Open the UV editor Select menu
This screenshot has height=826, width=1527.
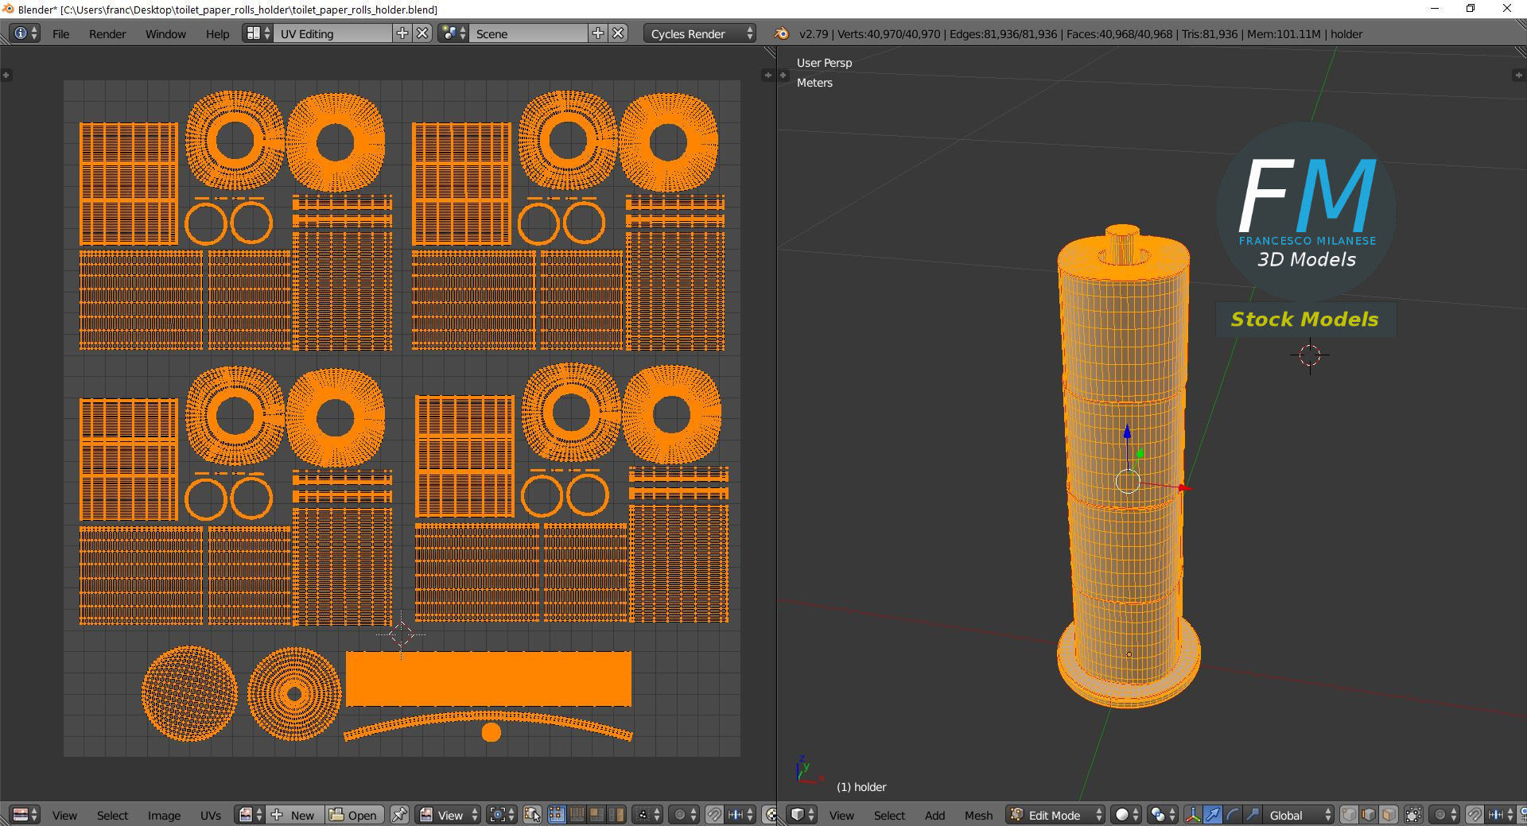coord(112,816)
